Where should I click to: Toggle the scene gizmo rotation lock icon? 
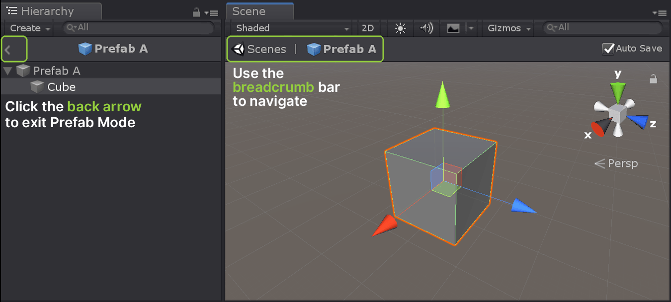coord(654,79)
